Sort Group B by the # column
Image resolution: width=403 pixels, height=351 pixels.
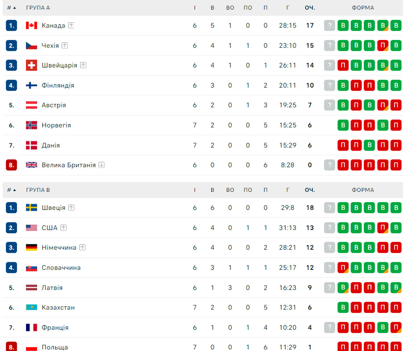click(x=11, y=190)
